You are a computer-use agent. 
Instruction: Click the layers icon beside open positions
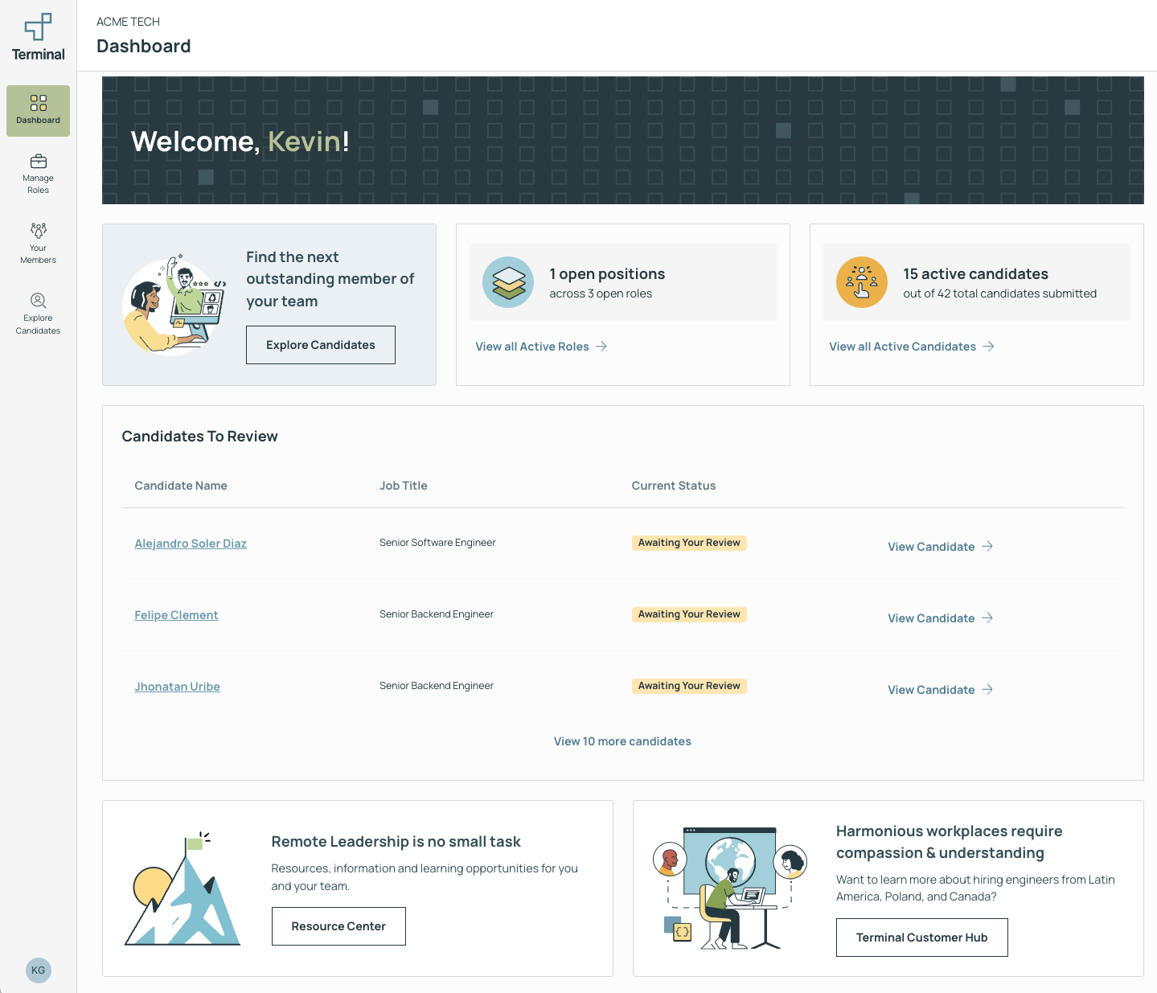(x=508, y=282)
